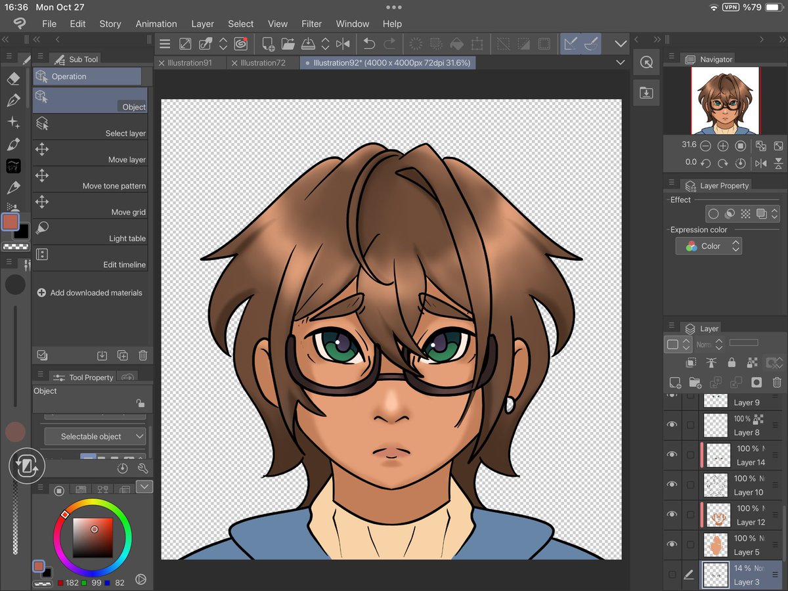Open the Story menu
This screenshot has height=591, width=788.
[x=110, y=24]
